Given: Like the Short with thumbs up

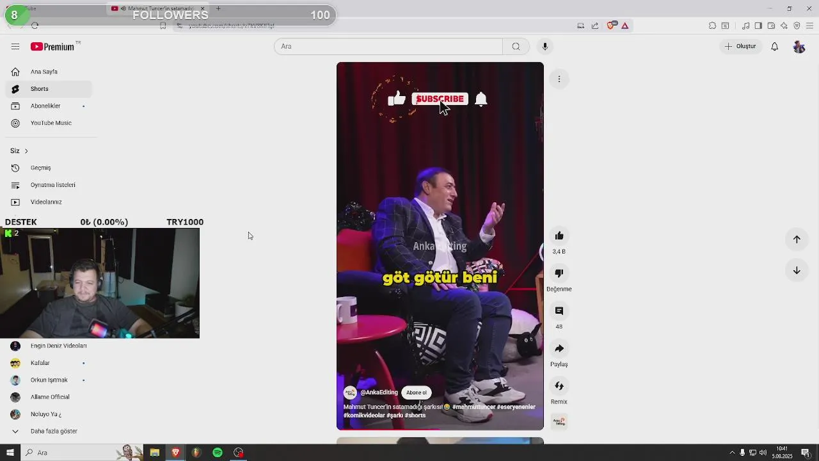Looking at the screenshot, I should click(559, 236).
